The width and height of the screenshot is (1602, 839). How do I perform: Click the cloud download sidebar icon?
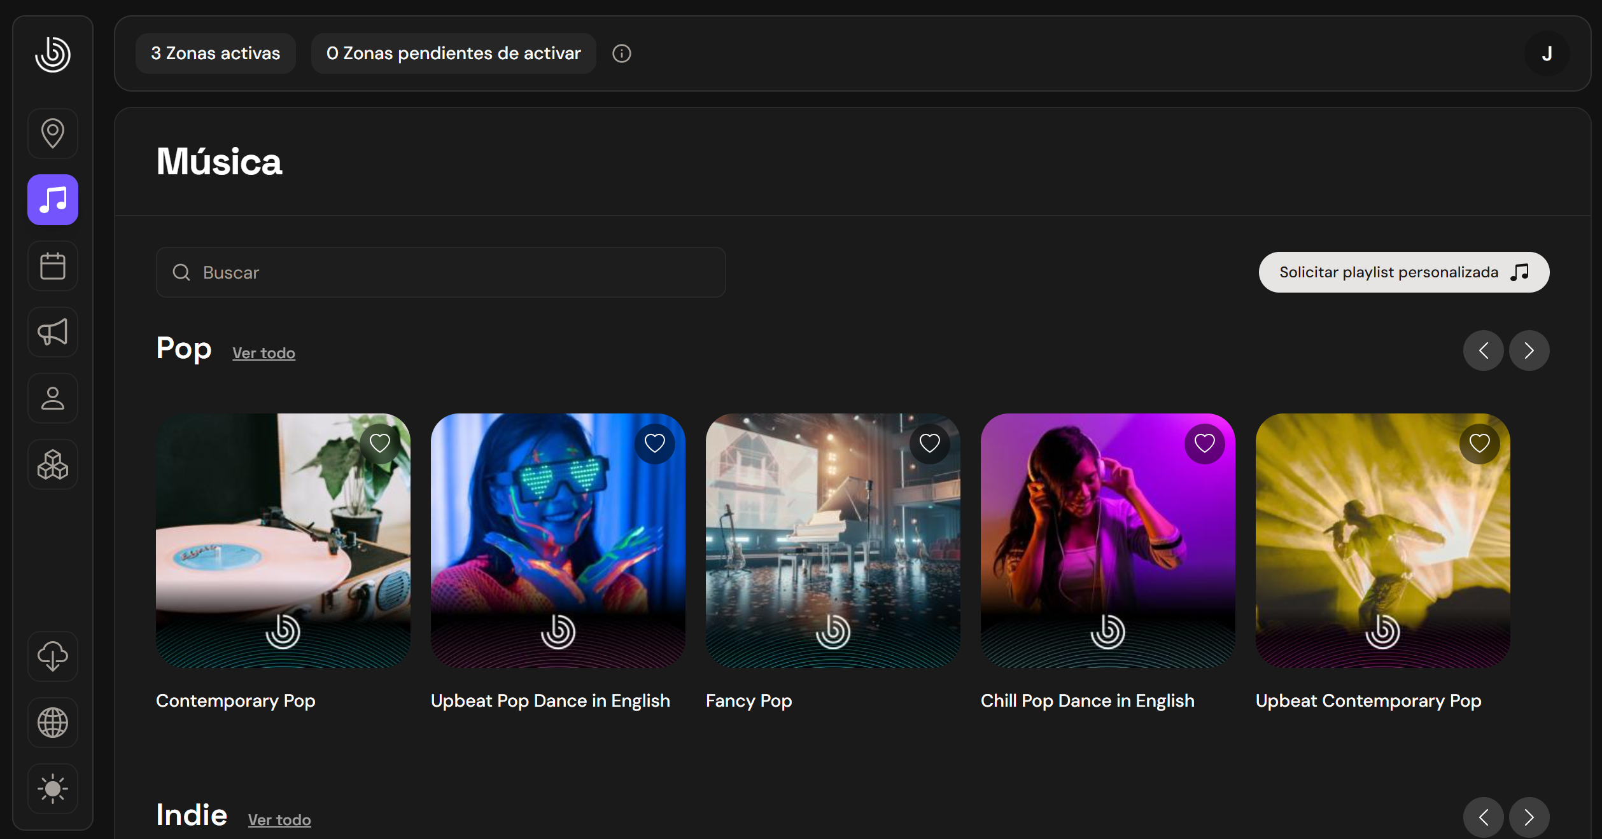[x=53, y=656]
